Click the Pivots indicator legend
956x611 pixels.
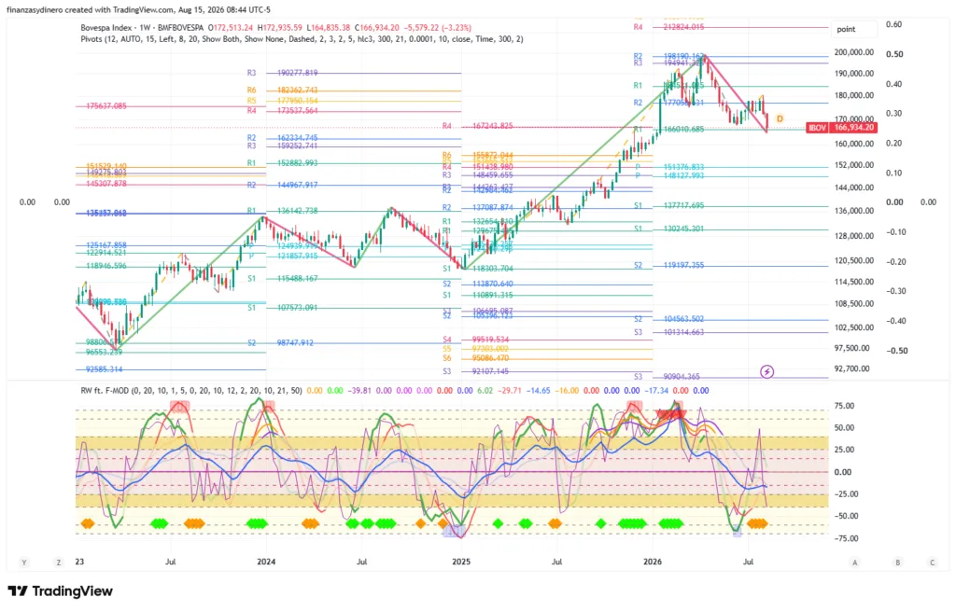pyautogui.click(x=302, y=39)
